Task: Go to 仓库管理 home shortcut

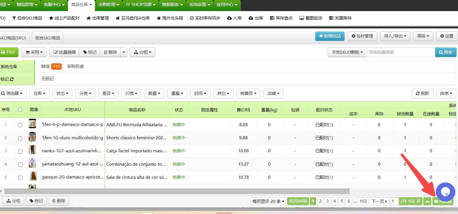Action: (98, 18)
